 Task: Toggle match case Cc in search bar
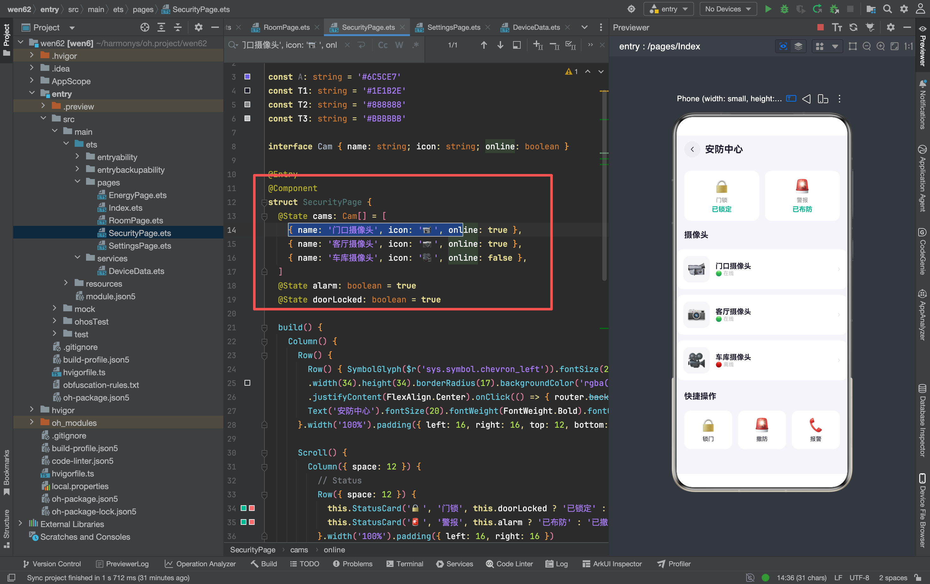382,45
